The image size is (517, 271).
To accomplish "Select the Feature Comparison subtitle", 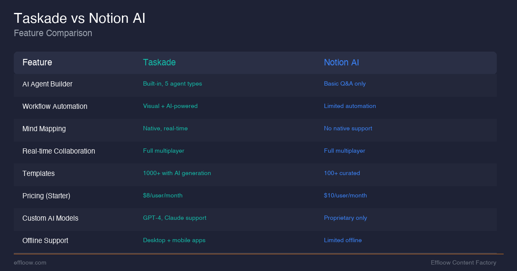I will [x=53, y=33].
